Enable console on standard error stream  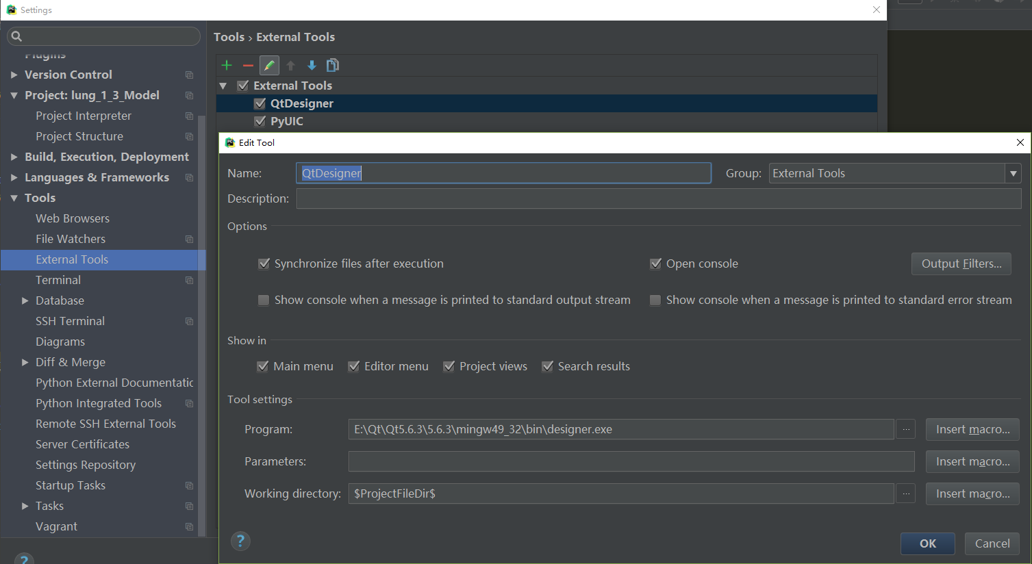(655, 300)
